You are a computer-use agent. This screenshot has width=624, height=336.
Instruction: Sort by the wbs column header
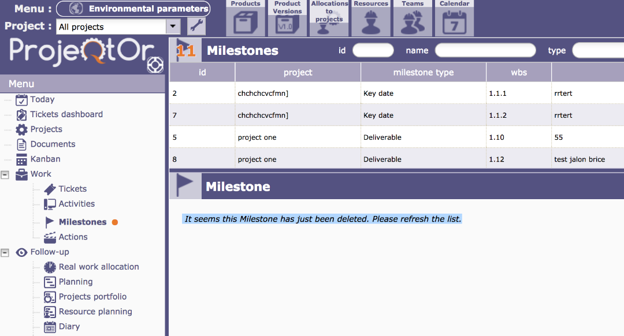tap(518, 72)
